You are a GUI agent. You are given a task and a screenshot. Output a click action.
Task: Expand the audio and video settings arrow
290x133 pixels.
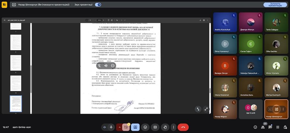click(119, 127)
